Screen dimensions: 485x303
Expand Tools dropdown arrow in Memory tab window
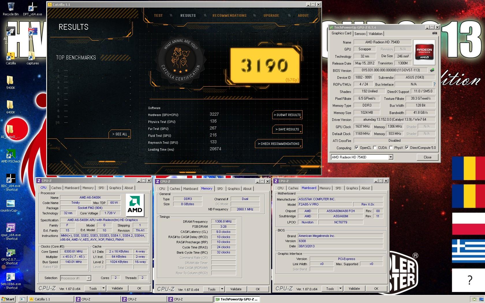[x=222, y=289]
